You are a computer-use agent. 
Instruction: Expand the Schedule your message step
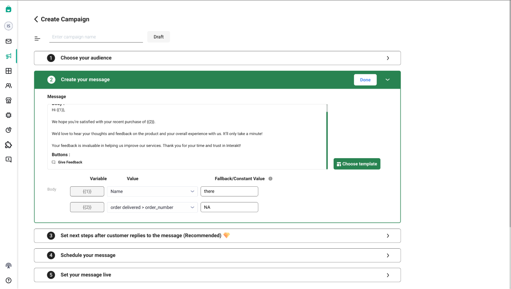point(388,255)
